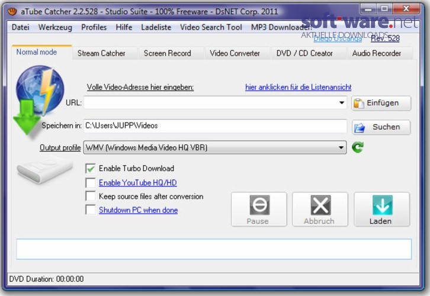
Task: Open the Datei menu
Action: (21, 27)
